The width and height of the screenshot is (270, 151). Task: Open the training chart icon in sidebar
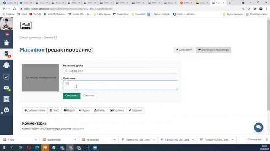[6, 54]
